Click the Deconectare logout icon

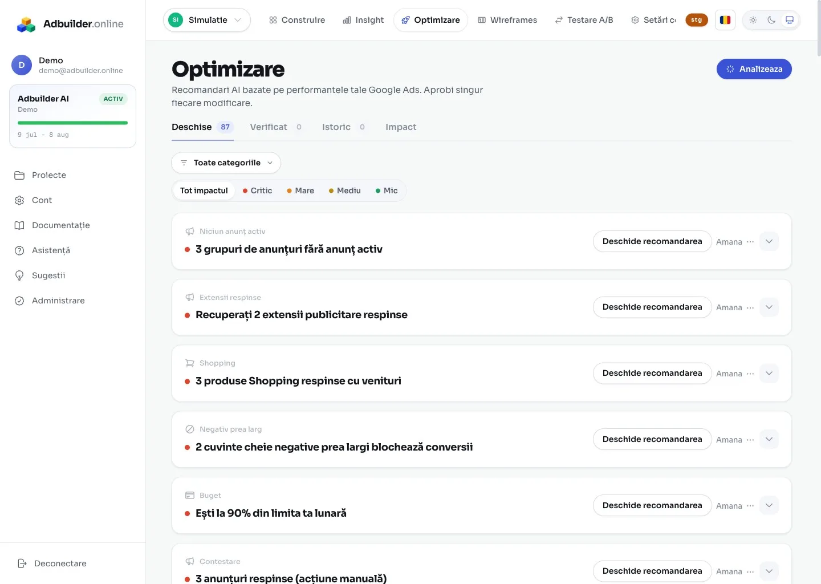pyautogui.click(x=22, y=563)
